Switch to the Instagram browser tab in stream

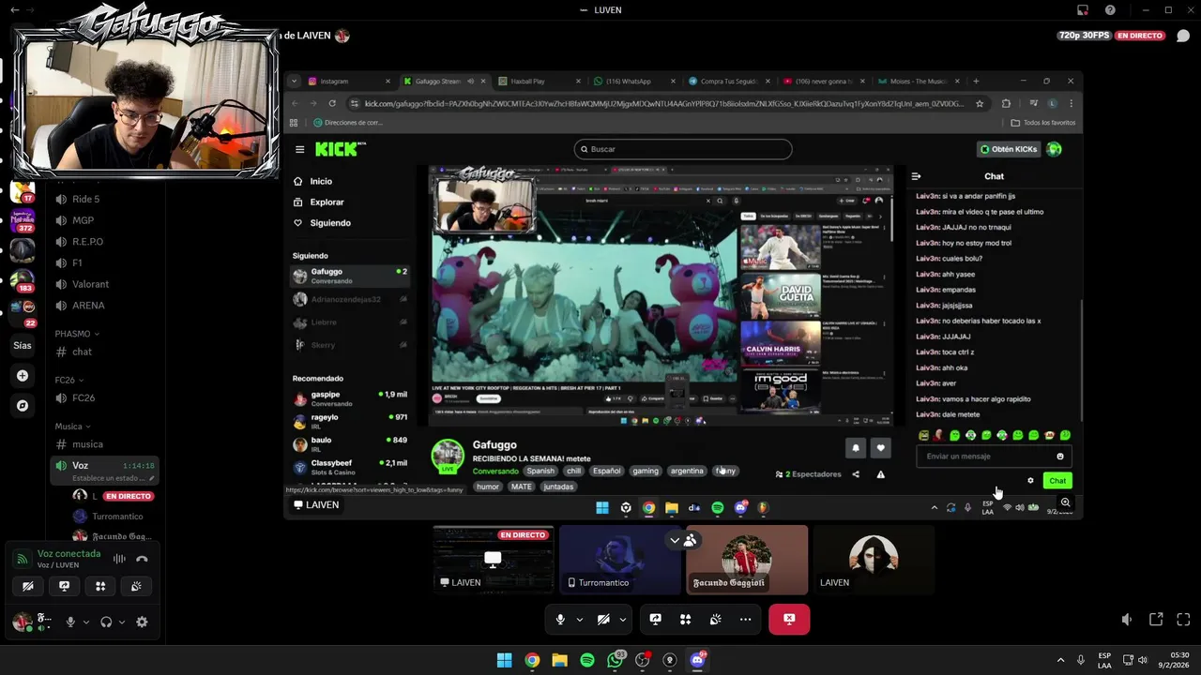[347, 82]
